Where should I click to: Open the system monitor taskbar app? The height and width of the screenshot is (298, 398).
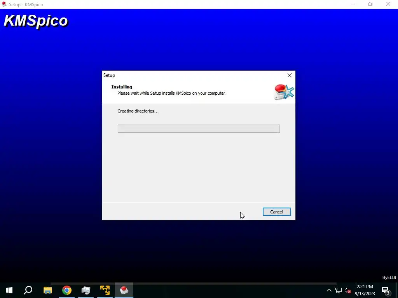[x=86, y=290]
